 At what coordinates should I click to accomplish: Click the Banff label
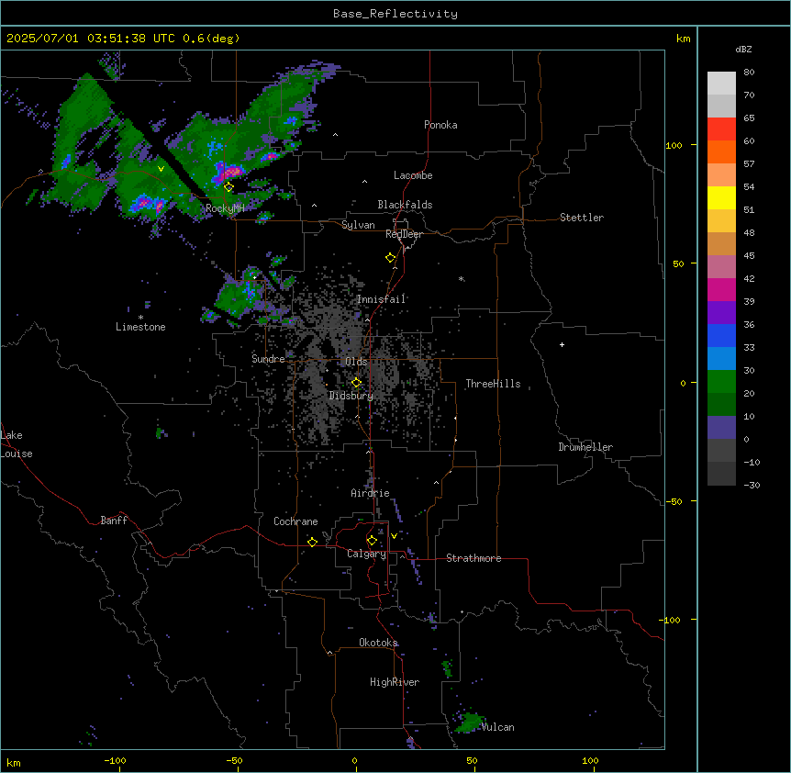pos(114,521)
